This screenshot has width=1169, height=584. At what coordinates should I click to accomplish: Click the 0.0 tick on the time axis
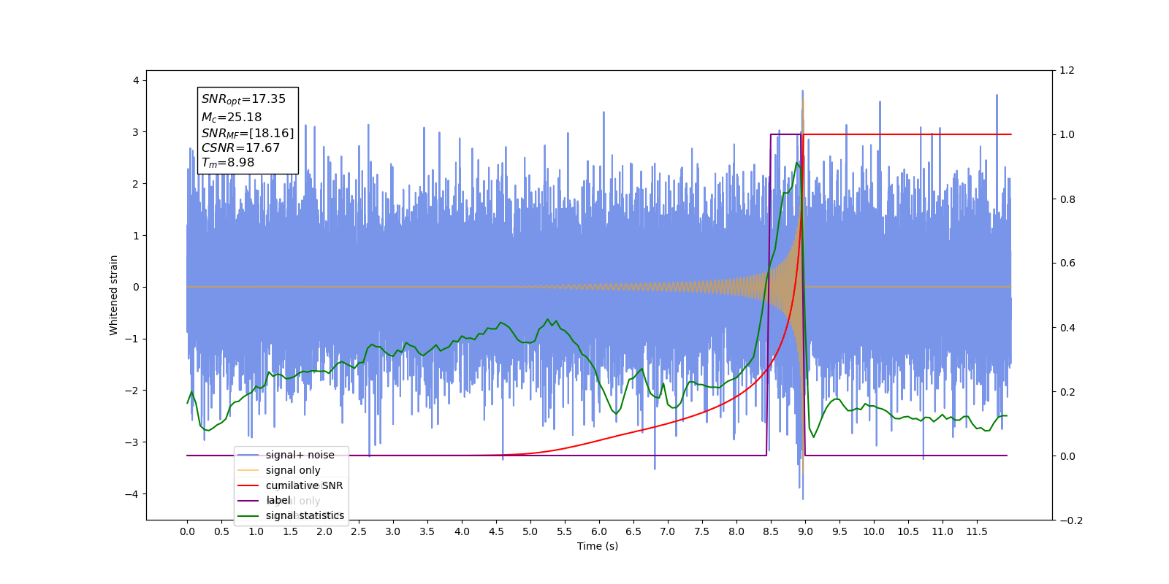[x=187, y=531]
